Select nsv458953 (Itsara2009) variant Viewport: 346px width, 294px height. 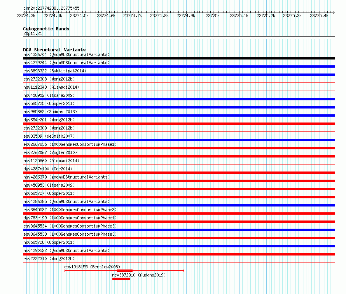[49, 185]
